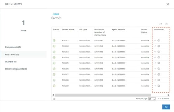Open the Rows per page dropdown
Image resolution: width=174 pixels, height=112 pixels.
pos(152,99)
